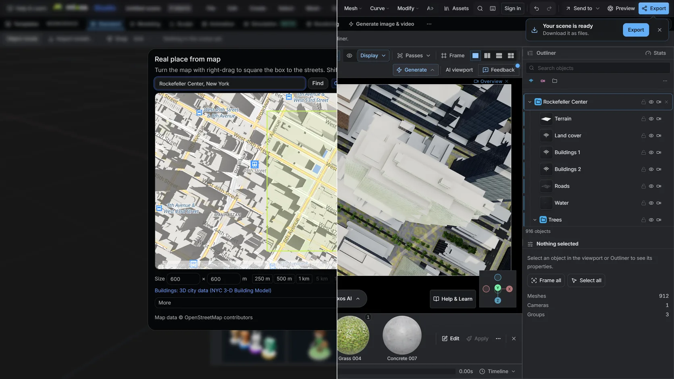Screen dimensions: 674x379
Task: Open the Send to dropdown
Action: point(582,8)
